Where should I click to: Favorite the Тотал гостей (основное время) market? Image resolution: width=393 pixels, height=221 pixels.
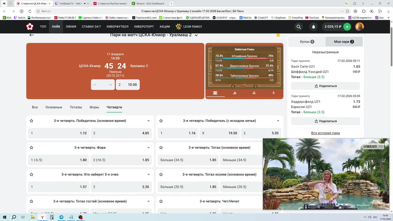[31, 201]
